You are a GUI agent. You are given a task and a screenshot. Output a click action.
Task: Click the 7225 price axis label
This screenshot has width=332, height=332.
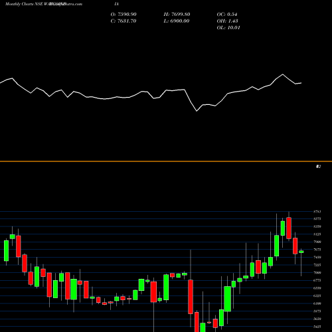317,265
